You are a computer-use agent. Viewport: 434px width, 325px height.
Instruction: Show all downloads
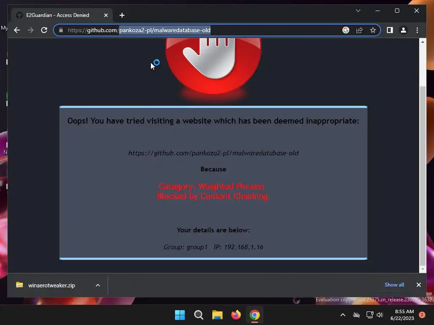tap(394, 285)
